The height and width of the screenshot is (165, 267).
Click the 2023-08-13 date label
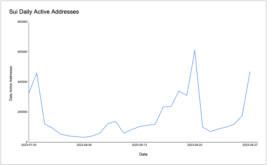coord(139,145)
